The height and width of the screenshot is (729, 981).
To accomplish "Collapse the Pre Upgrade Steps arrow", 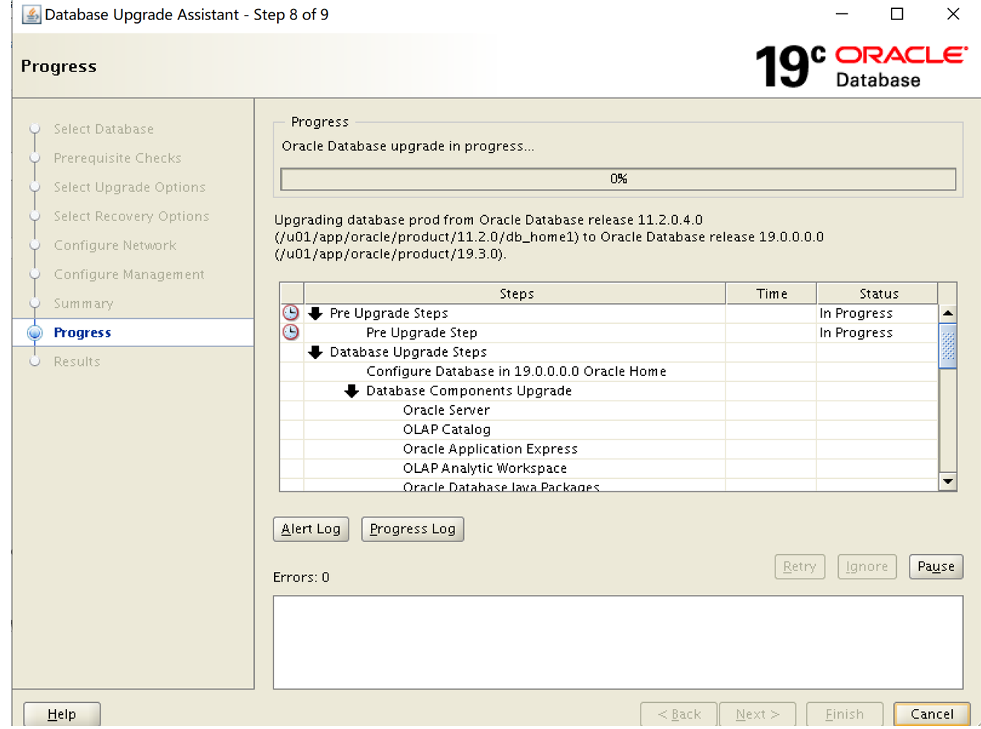I will tap(315, 313).
